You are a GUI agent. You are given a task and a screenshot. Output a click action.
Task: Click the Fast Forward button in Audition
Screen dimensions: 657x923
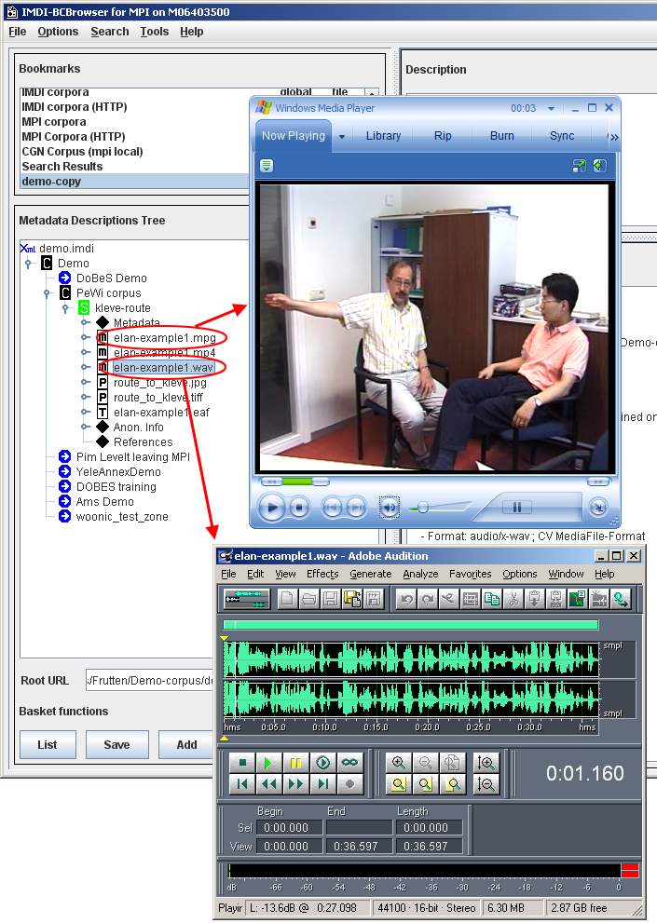pyautogui.click(x=295, y=784)
